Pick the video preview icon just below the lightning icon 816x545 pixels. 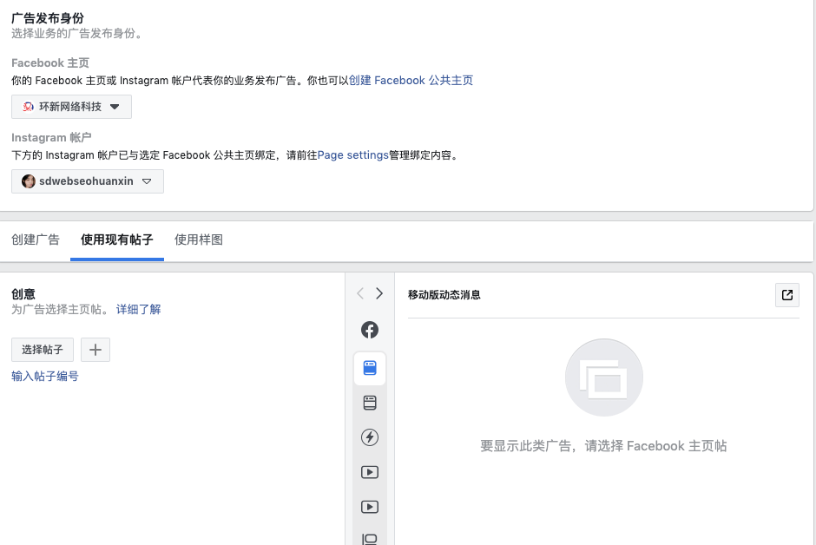[370, 472]
